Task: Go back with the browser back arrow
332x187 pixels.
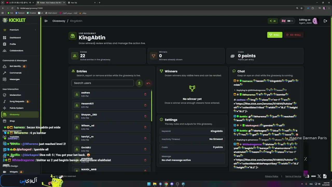Action: tap(3, 8)
